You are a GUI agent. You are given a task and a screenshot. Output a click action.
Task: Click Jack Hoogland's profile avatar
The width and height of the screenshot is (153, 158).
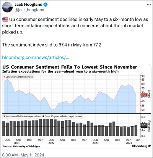point(7,7)
